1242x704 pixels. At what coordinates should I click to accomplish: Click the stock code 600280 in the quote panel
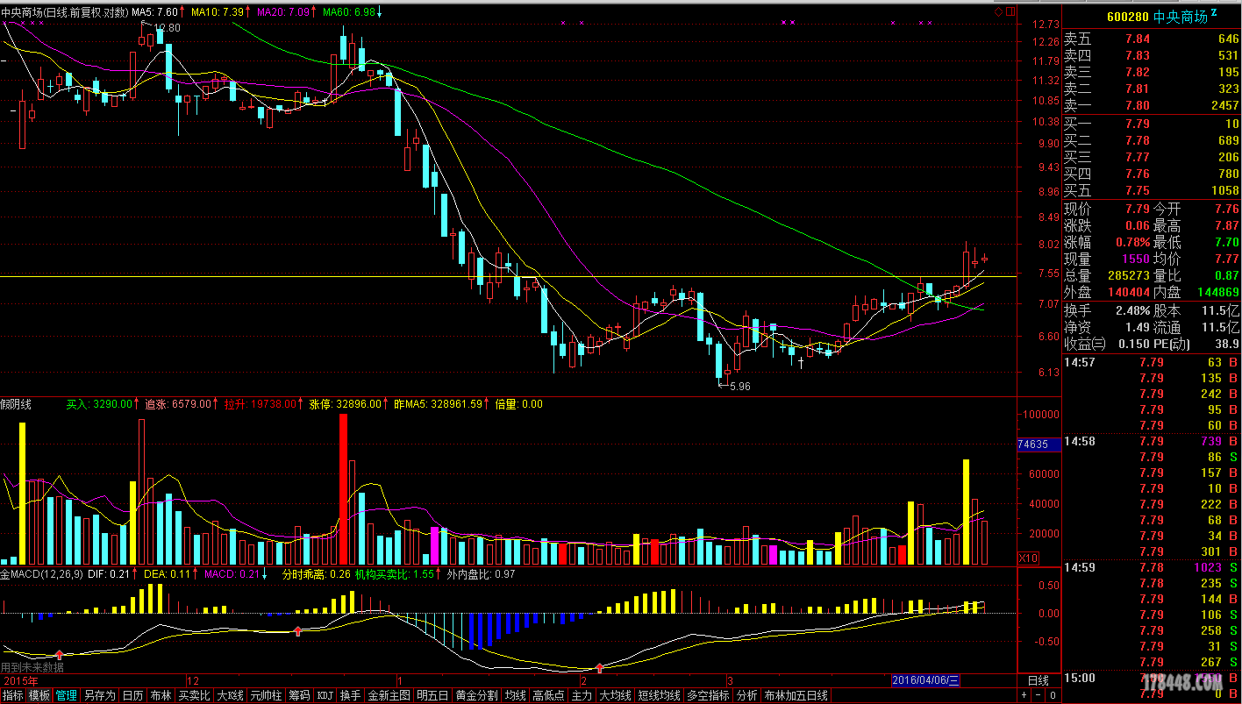1128,17
